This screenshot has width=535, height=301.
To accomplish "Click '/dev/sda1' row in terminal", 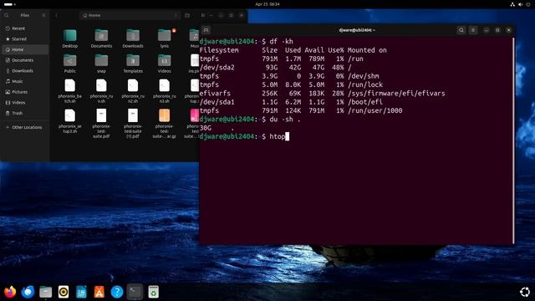I will 291,102.
